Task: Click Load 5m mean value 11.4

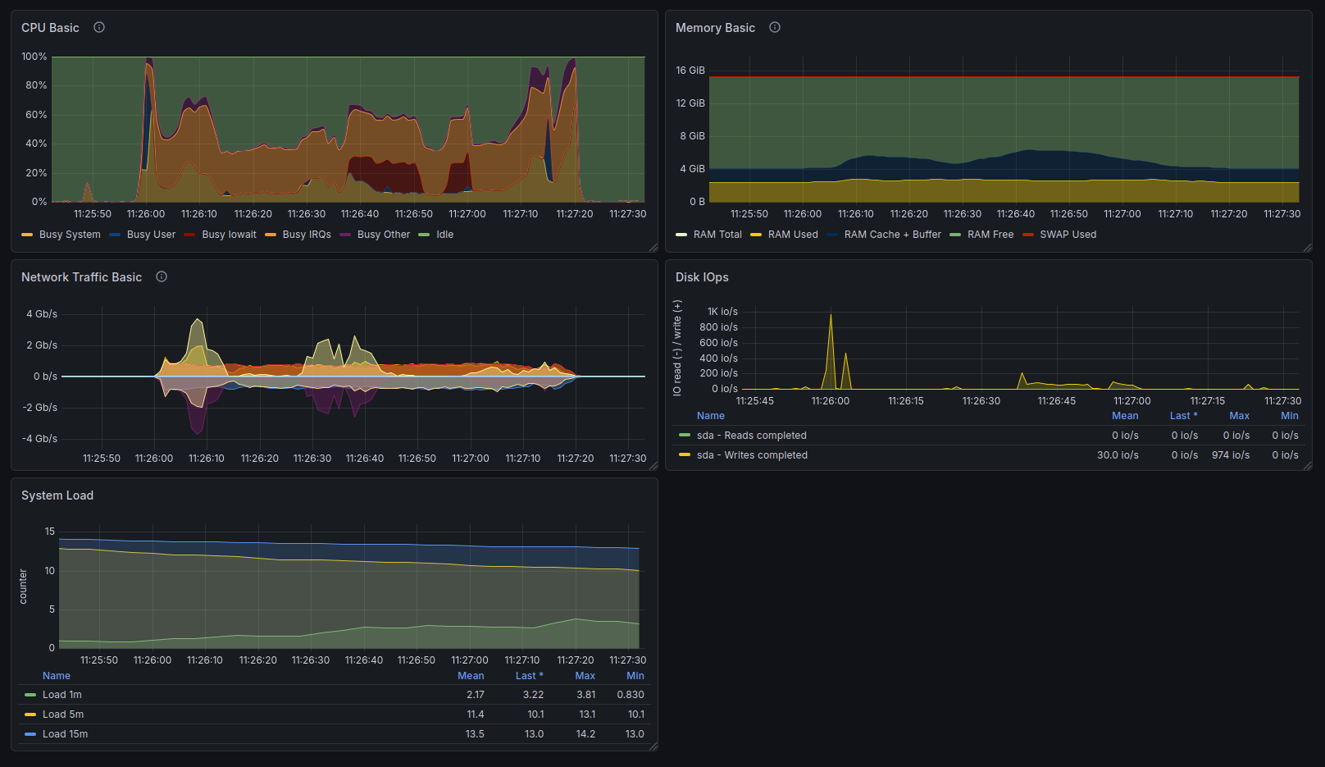Action: coord(476,714)
